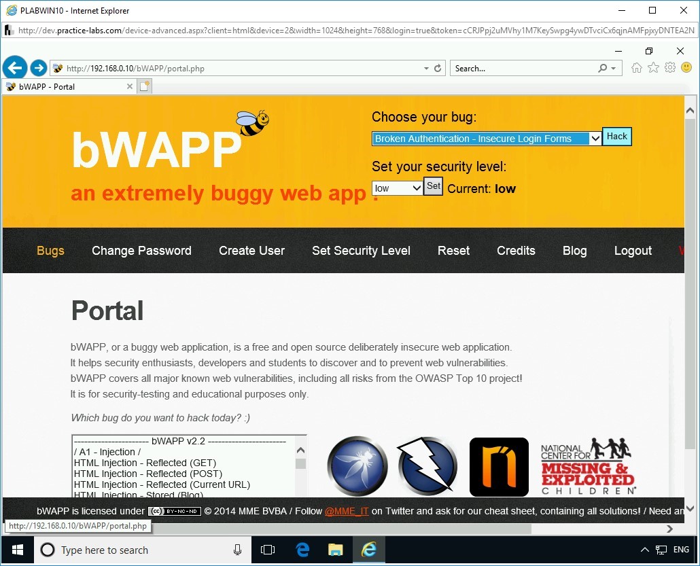
Task: Click the OWASP wasp logo
Action: (357, 466)
